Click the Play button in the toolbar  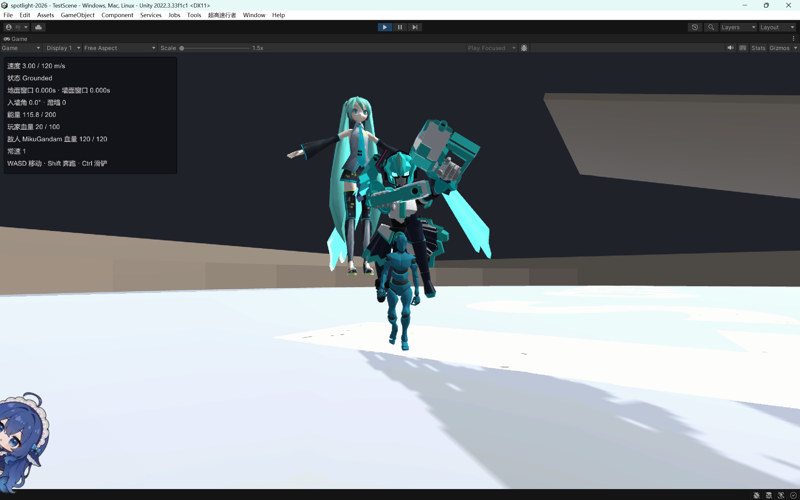click(385, 27)
